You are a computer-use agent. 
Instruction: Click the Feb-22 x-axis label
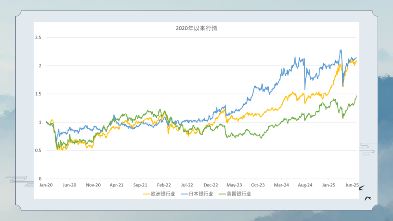coord(164,184)
